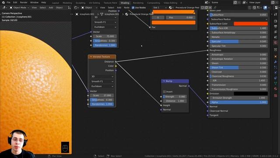
Task: Open the Object properties tab icon
Action: coord(276,57)
